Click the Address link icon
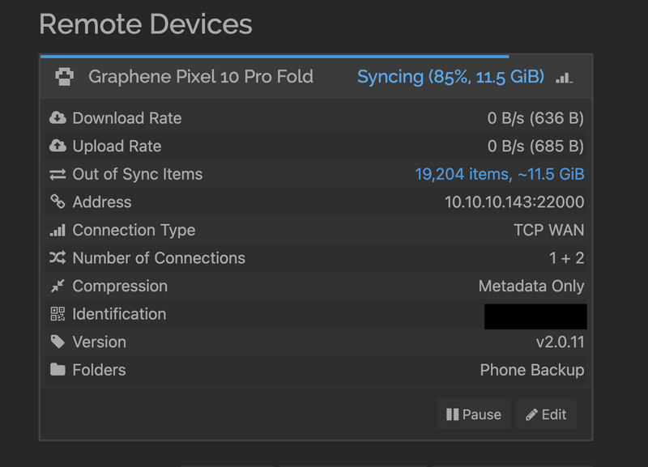 [x=58, y=202]
